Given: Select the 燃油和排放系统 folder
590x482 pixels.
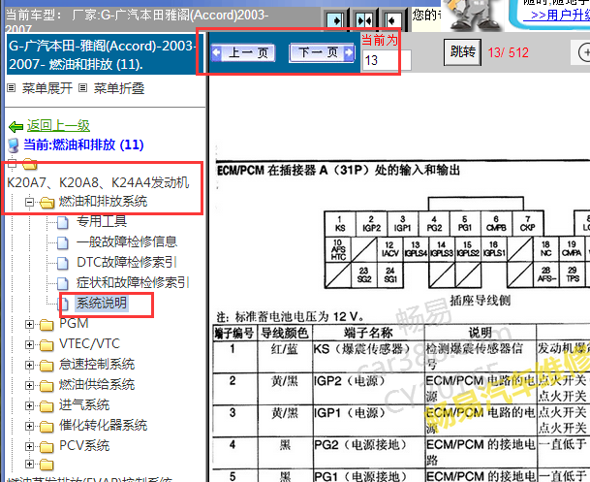Looking at the screenshot, I should 103,202.
